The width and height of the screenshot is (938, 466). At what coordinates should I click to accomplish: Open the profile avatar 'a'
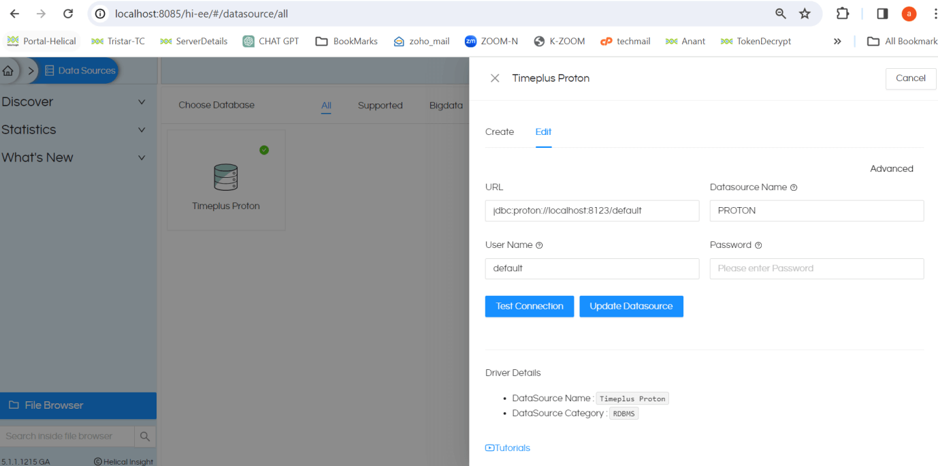[909, 14]
